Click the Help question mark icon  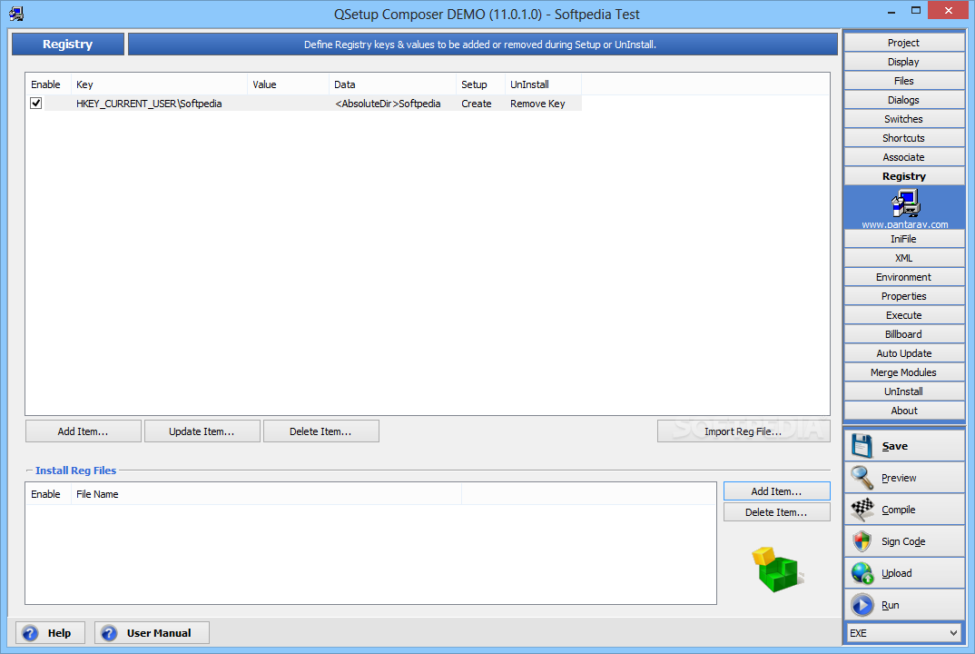point(30,633)
